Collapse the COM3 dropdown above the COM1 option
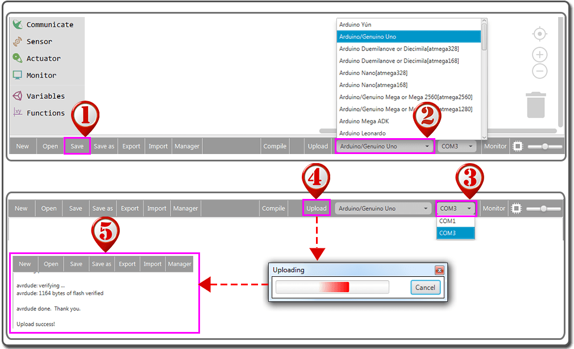 [x=456, y=209]
